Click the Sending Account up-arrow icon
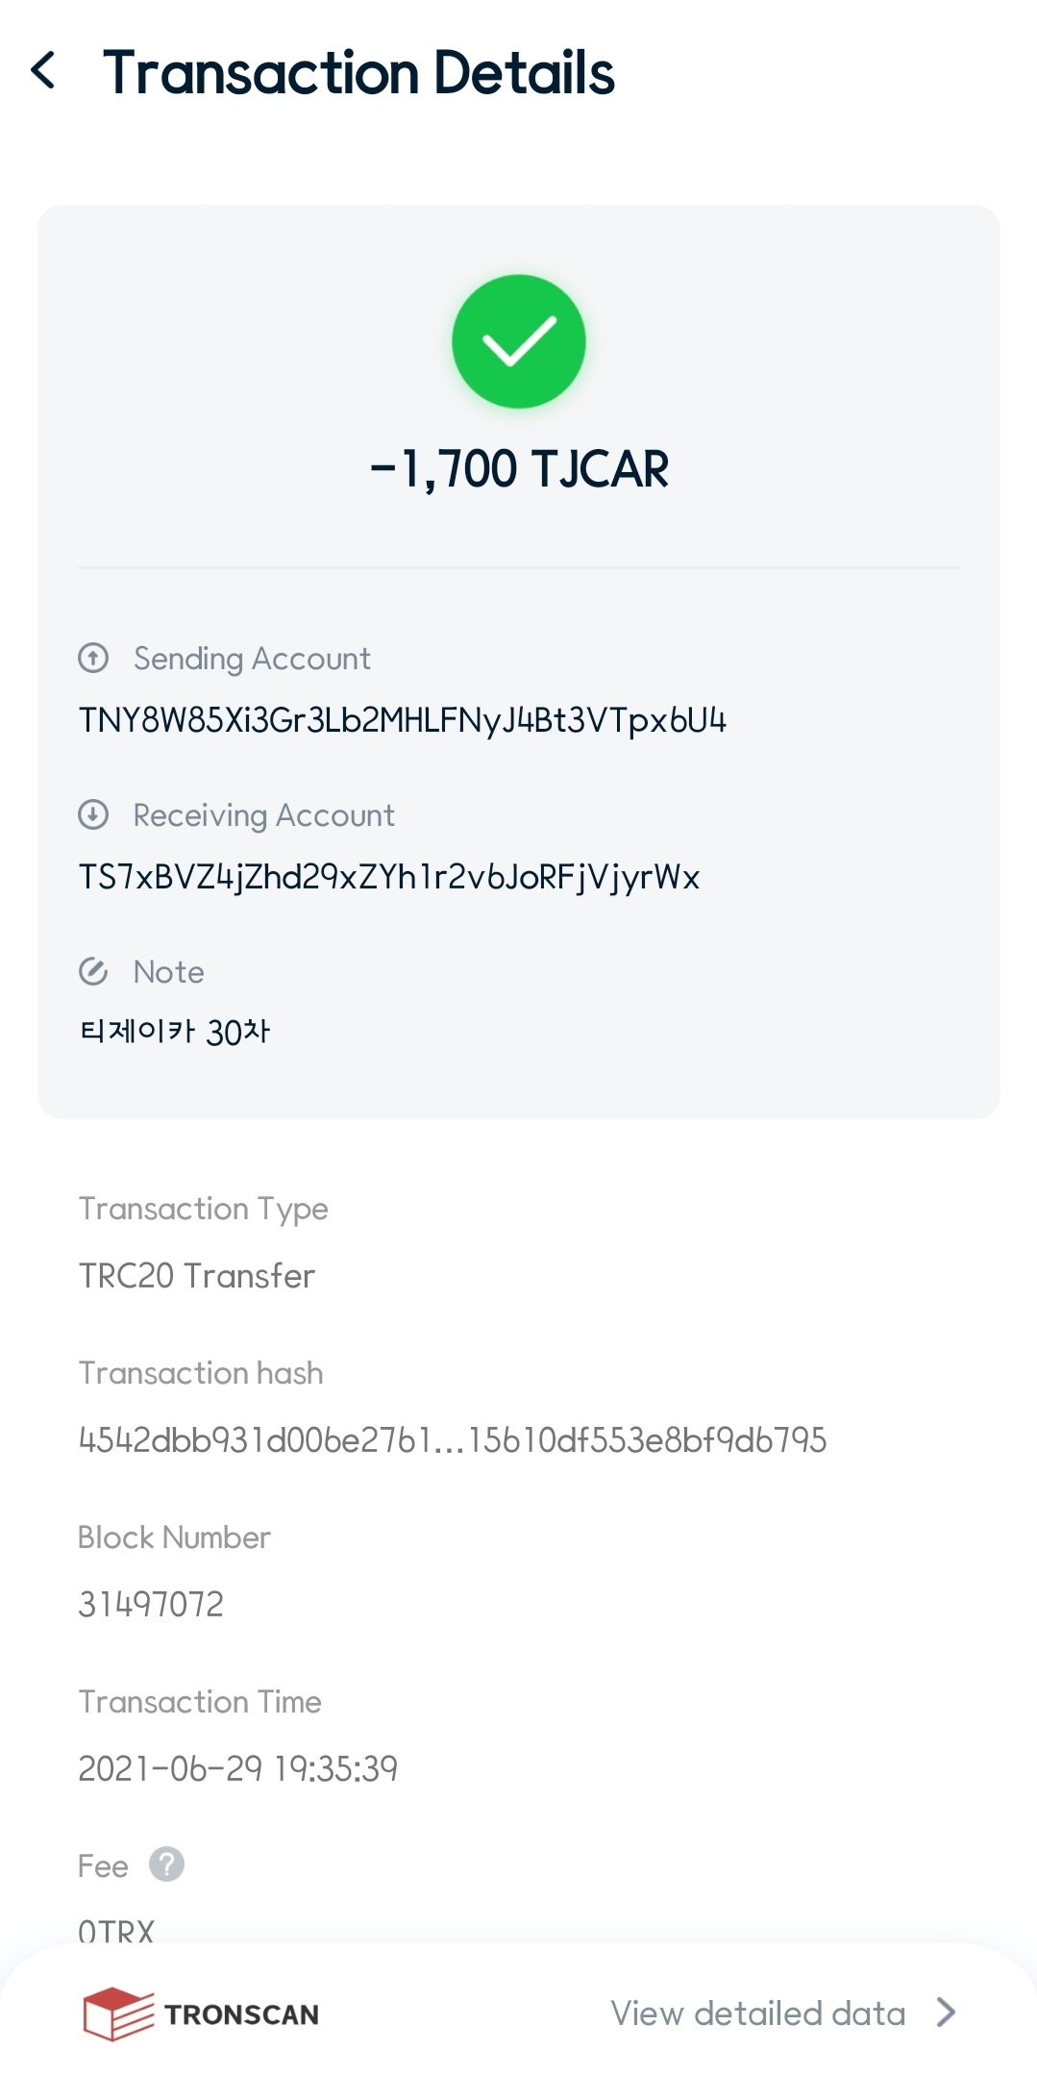 pyautogui.click(x=93, y=659)
